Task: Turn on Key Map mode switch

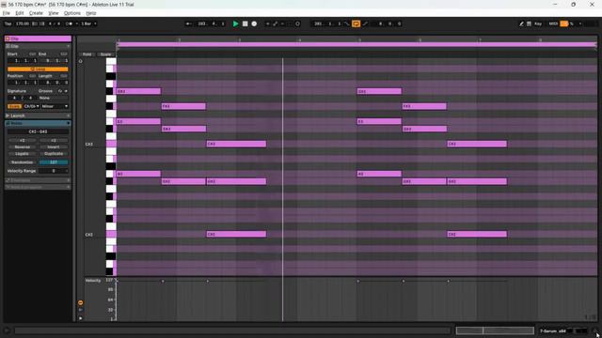Action: 538,23
